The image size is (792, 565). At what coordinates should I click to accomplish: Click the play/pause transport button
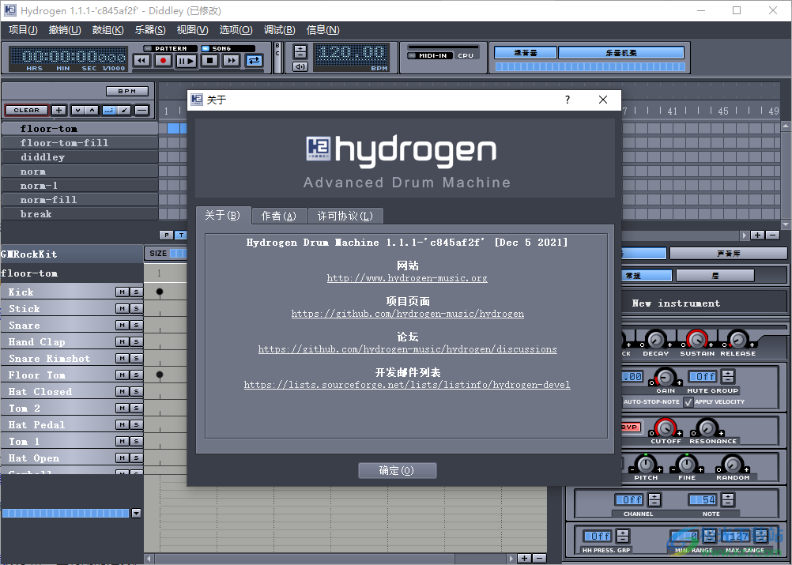[x=186, y=61]
